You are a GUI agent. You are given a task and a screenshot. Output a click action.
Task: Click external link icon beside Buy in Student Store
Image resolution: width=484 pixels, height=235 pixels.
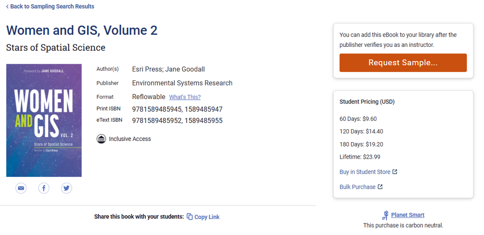click(395, 172)
